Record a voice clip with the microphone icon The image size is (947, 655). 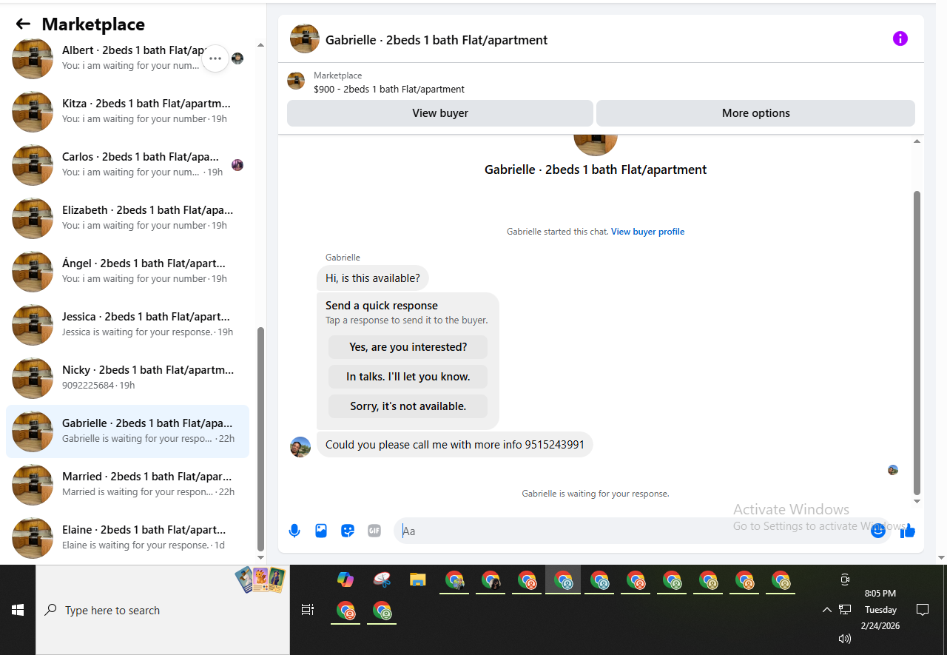coord(294,531)
